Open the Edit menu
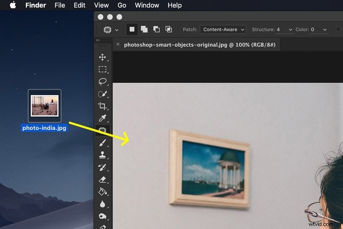 point(79,5)
